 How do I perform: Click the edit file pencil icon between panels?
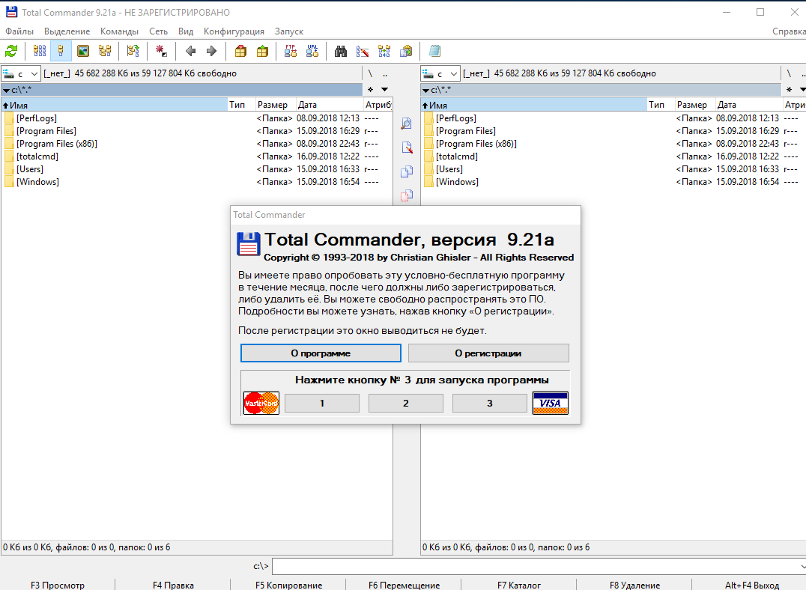pyautogui.click(x=407, y=147)
